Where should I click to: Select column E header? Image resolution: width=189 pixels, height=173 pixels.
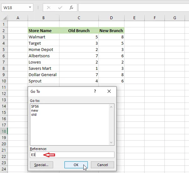134,18
